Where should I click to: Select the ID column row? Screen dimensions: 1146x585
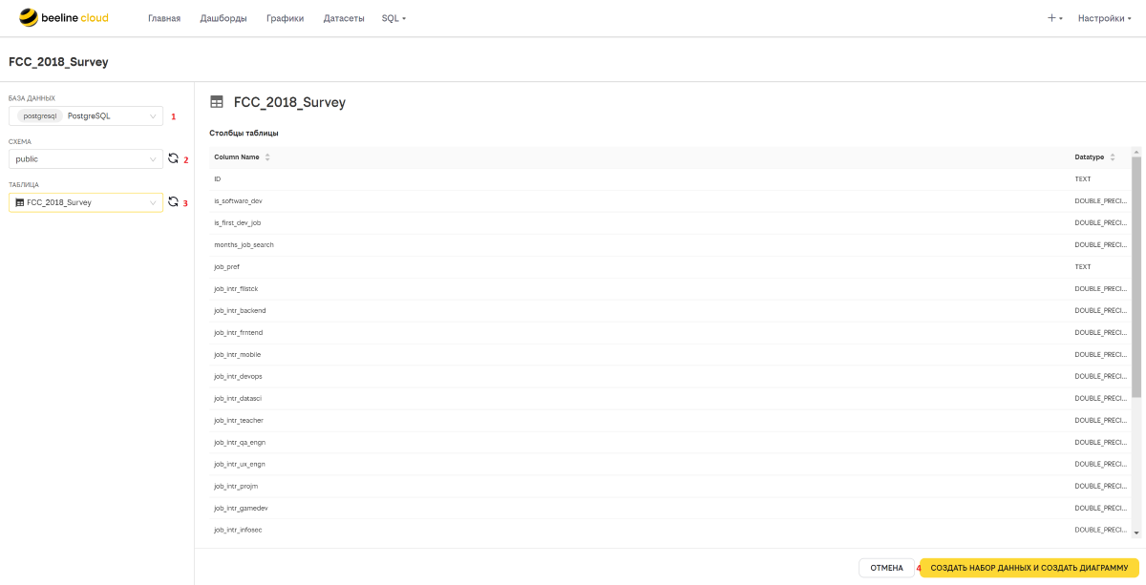(670, 178)
